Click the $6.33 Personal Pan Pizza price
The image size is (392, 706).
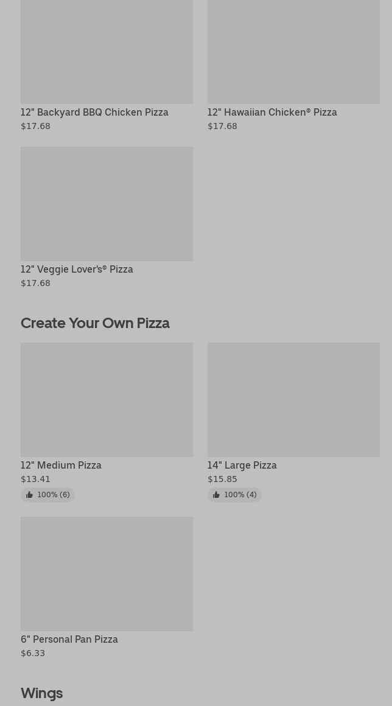coord(33,653)
